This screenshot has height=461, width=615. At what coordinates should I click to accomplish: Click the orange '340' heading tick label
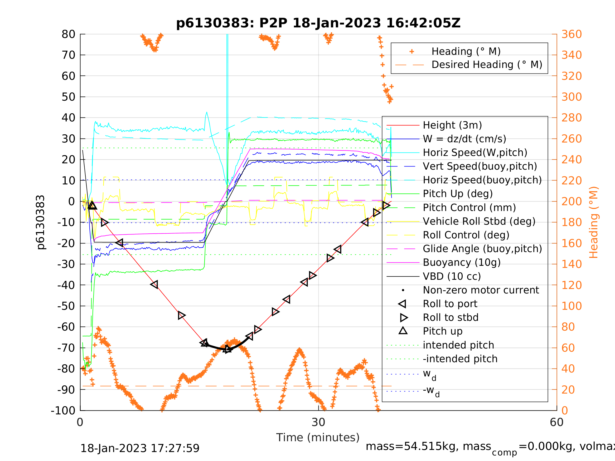click(572, 55)
